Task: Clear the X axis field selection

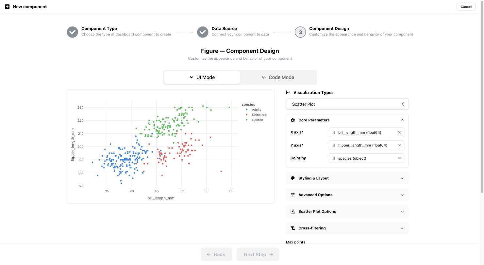Action: click(399, 132)
